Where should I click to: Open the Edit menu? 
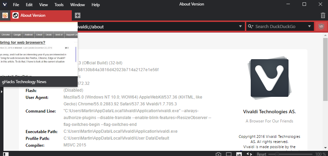(29, 4)
